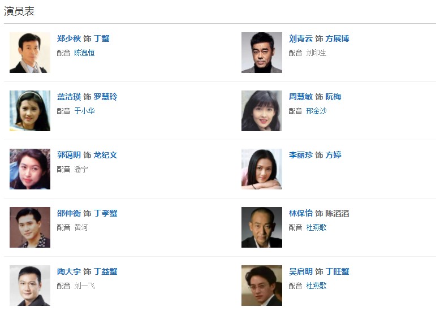Open the thumbnail next to 林保怡
436x311 pixels.
click(262, 227)
